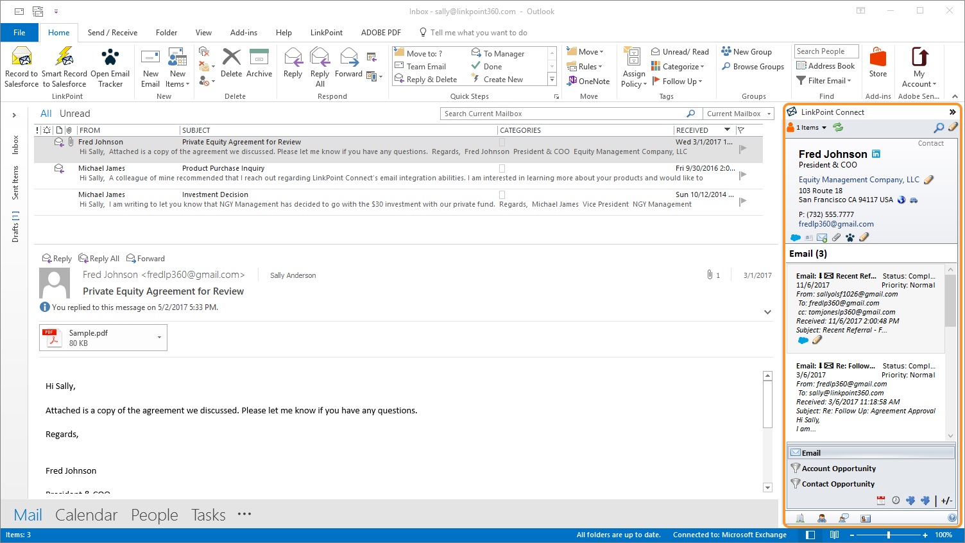Expand the Filter Email dropdown
This screenshot has height=543, width=965.
(x=824, y=81)
